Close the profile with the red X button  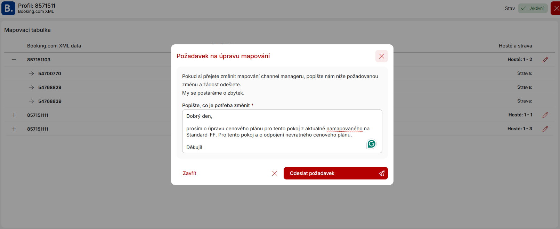[x=556, y=8]
